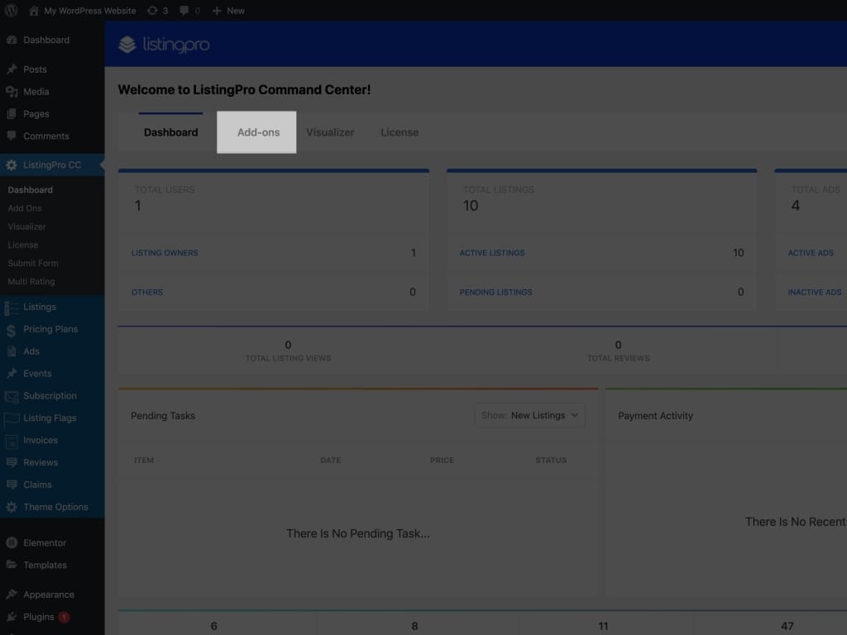Click the Events pin icon
The height and width of the screenshot is (635, 847).
pyautogui.click(x=12, y=374)
